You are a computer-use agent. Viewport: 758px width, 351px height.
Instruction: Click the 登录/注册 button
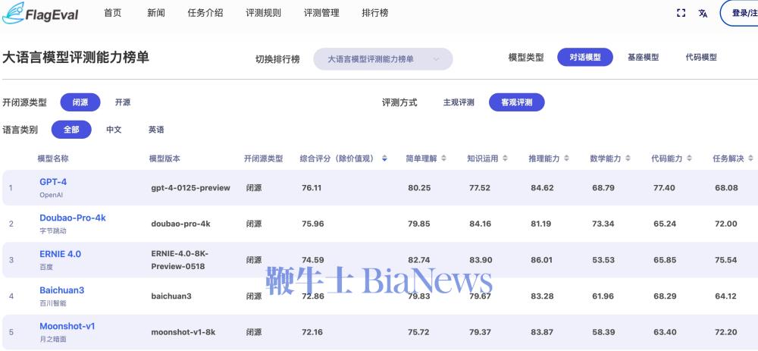pos(739,13)
